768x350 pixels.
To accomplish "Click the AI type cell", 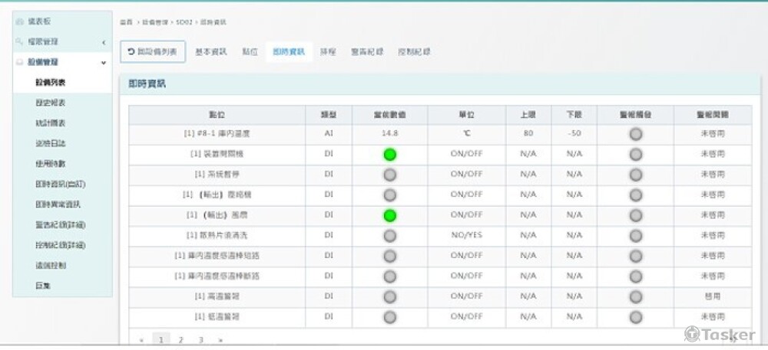I will (329, 133).
